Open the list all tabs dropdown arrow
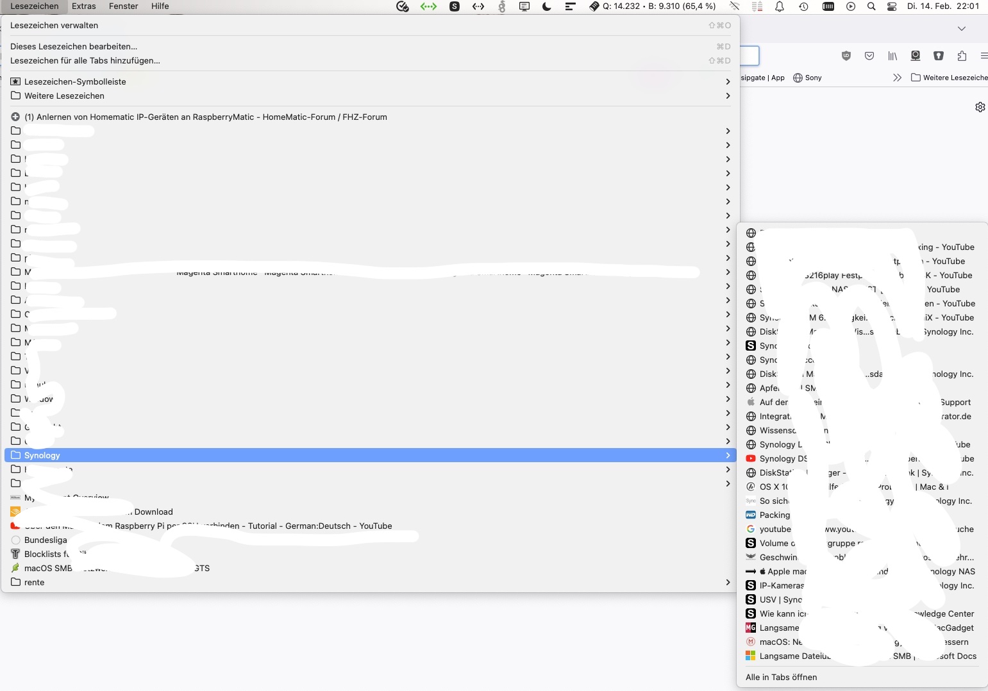 pos(961,29)
